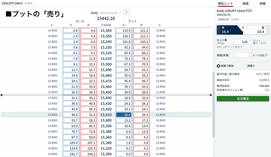Viewport: 271px width, 157px height.
Task: Toggle order side to 売 16.4
Action: [229, 30]
